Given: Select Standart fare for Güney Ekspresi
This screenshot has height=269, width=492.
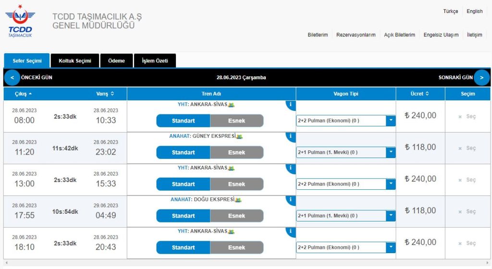Looking at the screenshot, I should coord(183,152).
